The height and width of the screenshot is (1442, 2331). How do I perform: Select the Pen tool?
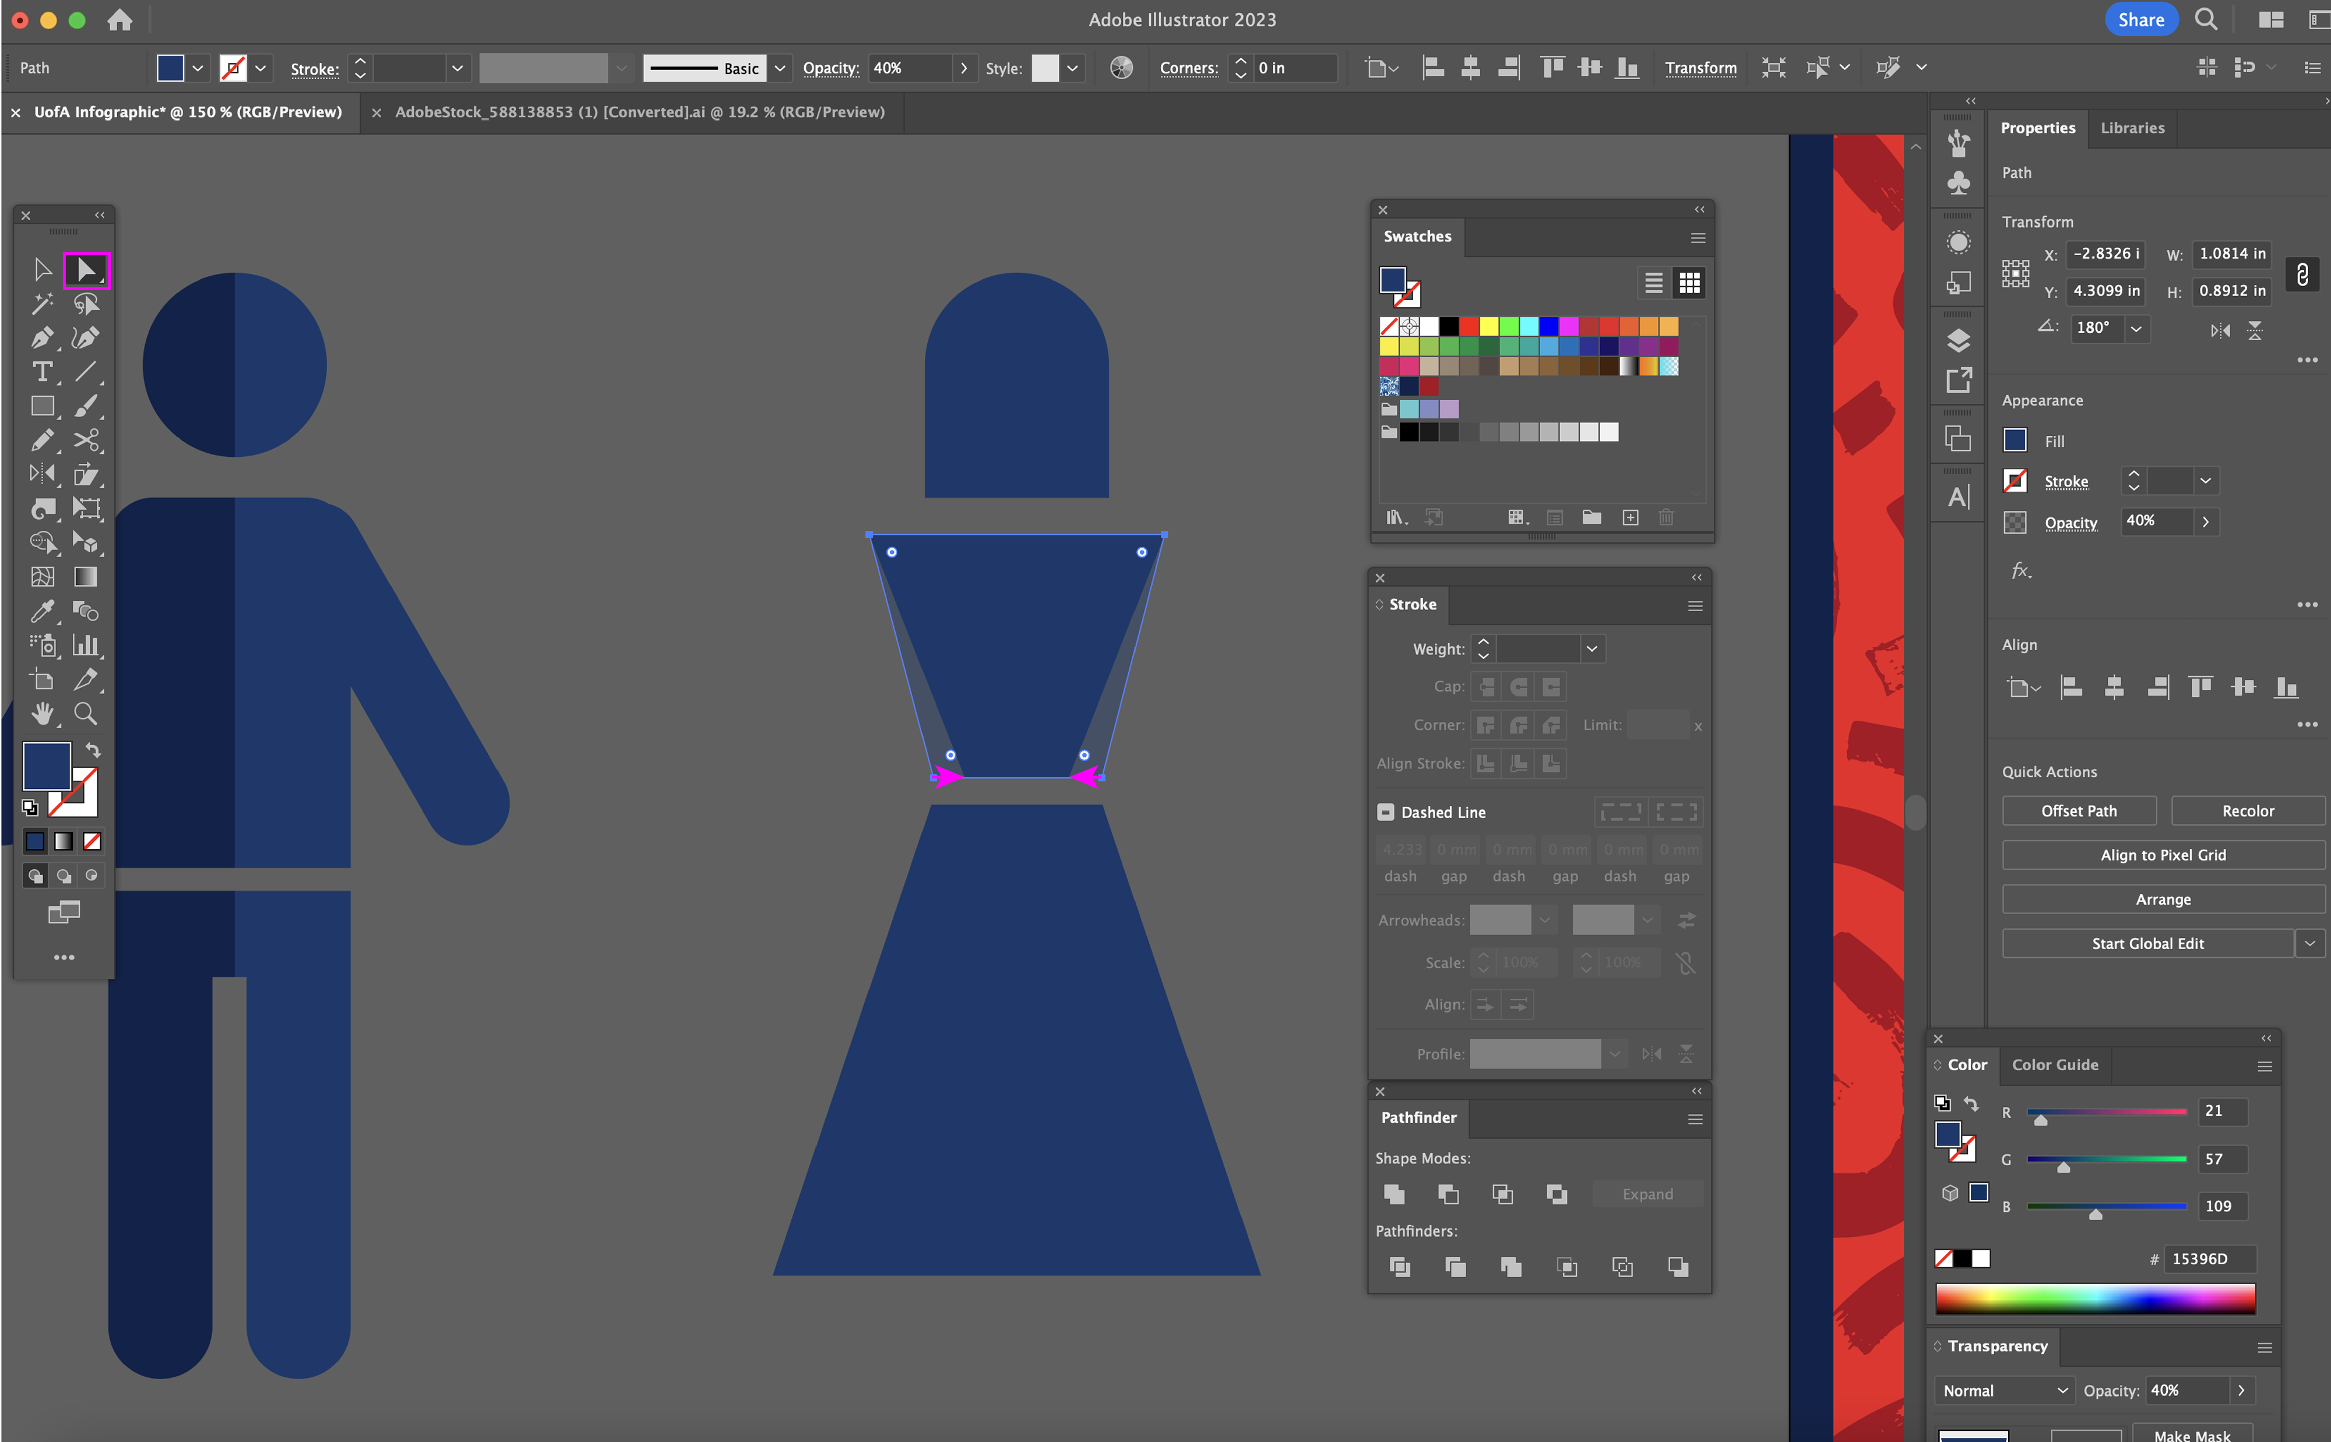41,337
